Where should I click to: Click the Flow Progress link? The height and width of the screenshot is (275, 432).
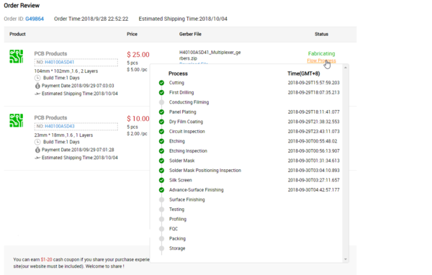click(322, 60)
